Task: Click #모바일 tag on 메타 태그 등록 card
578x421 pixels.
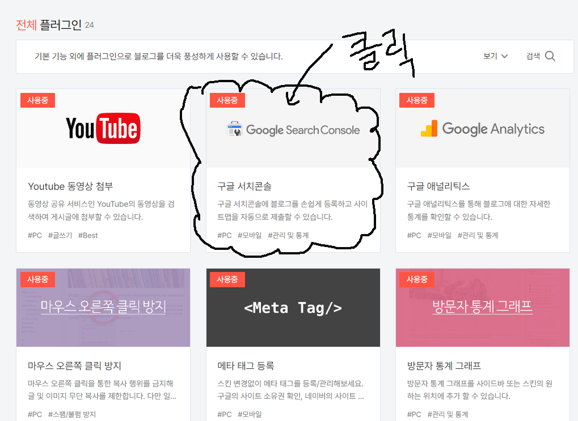Action: point(250,414)
